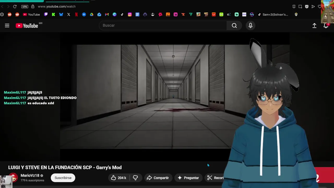Open the snapshot capture tool icon
Screen dimensions: 334x188
tap(300, 7)
